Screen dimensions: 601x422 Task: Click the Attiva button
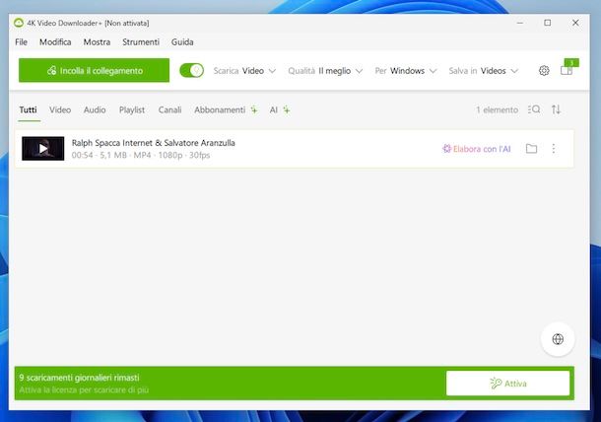click(x=507, y=384)
